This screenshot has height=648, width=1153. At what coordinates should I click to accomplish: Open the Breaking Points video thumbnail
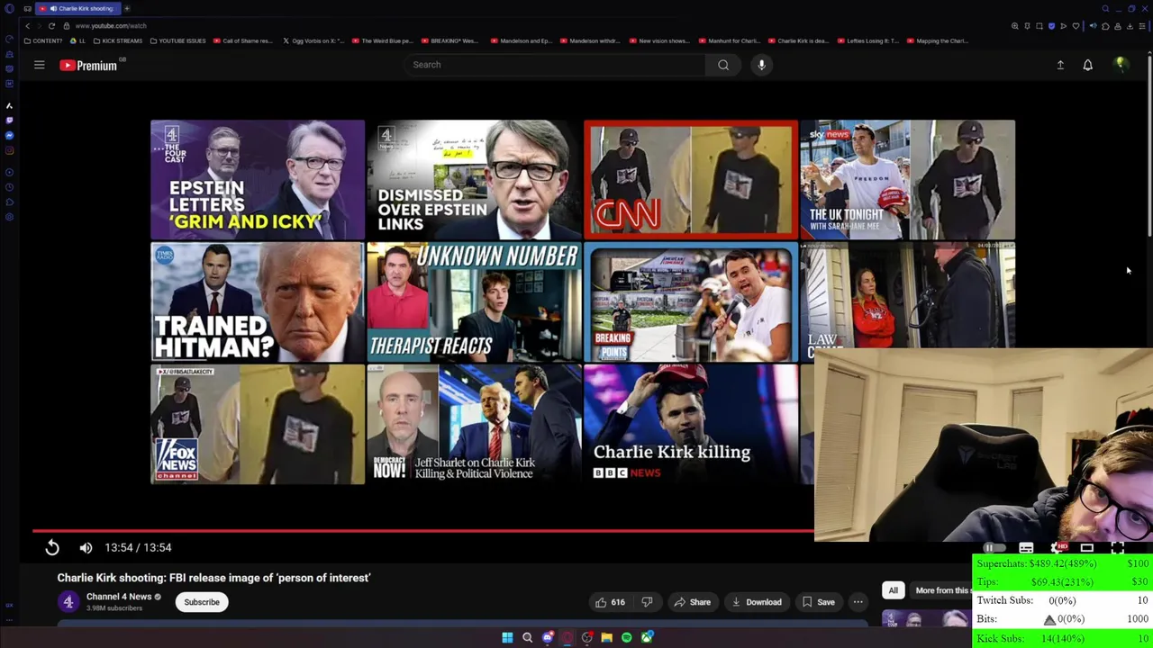coord(691,302)
